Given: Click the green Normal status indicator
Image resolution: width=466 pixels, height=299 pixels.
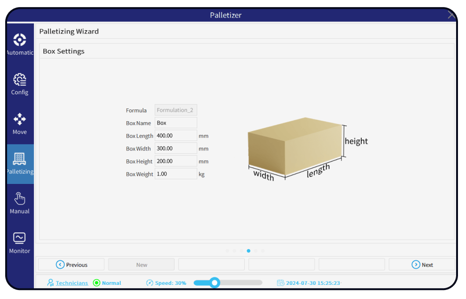Looking at the screenshot, I should pos(97,283).
